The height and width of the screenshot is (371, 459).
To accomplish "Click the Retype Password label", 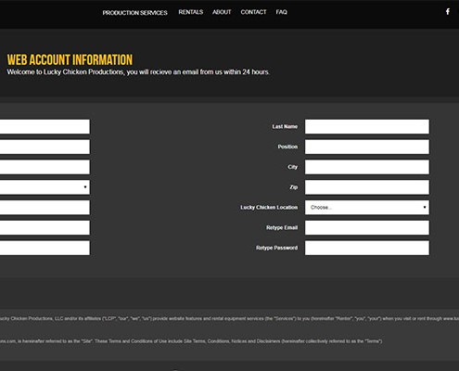I will tap(276, 248).
